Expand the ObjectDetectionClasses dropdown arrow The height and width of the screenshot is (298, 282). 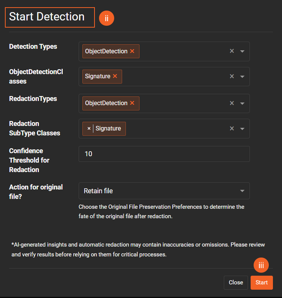point(242,77)
